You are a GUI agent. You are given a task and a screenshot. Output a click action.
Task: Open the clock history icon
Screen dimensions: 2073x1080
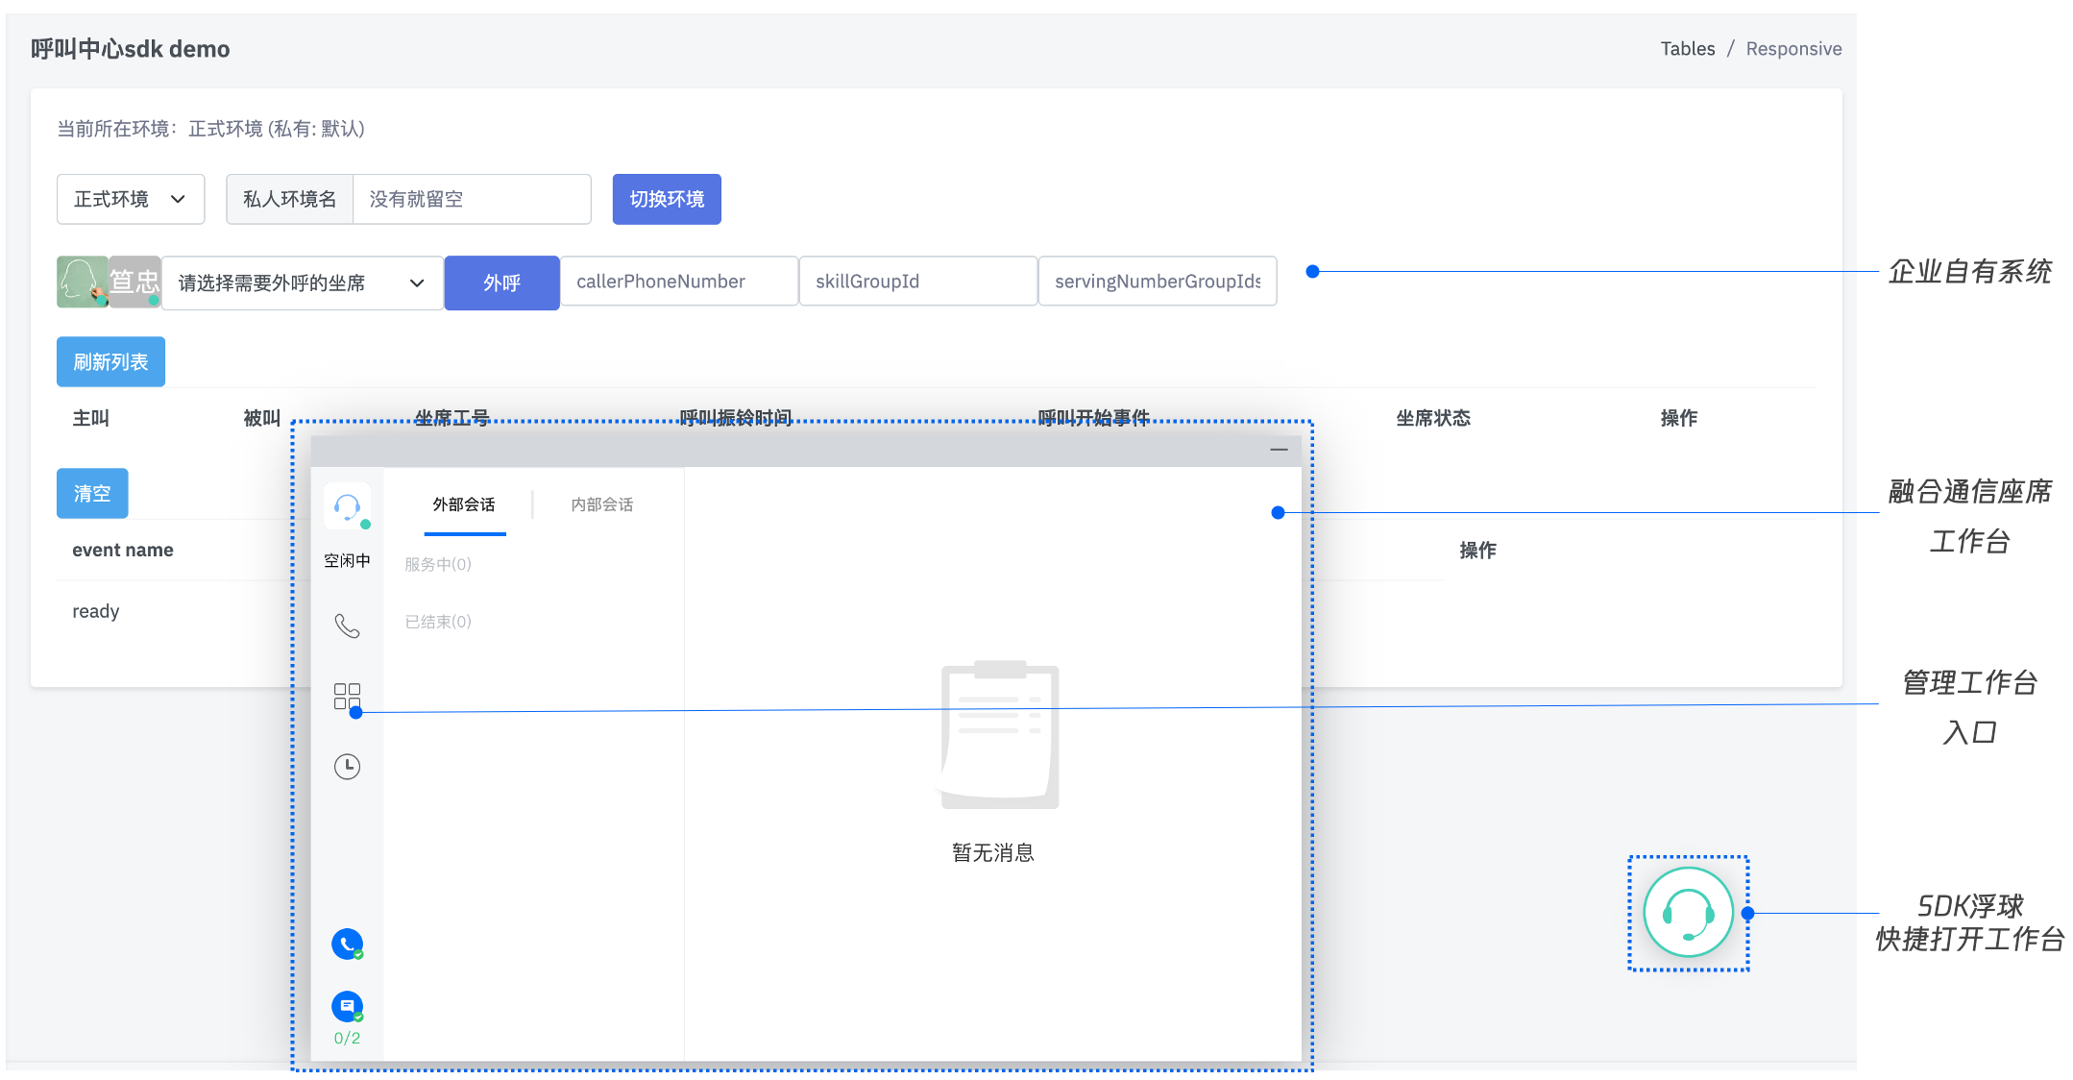[347, 766]
